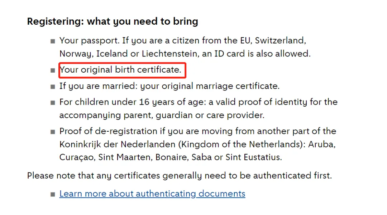Click the Registering: what you need to bring heading

point(113,21)
